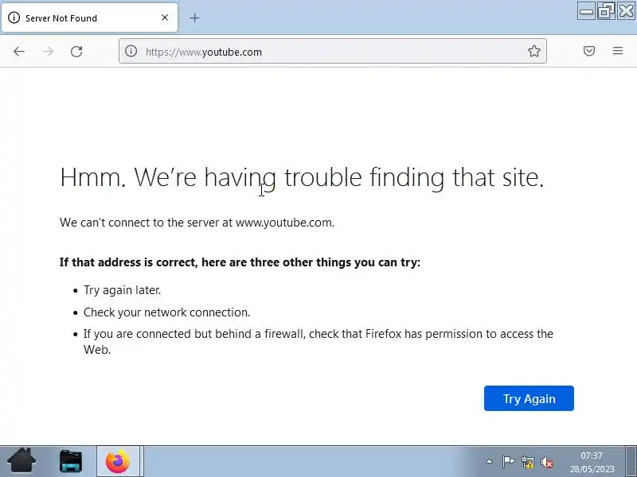637x477 pixels.
Task: Click the muted volume tray icon
Action: [x=547, y=462]
